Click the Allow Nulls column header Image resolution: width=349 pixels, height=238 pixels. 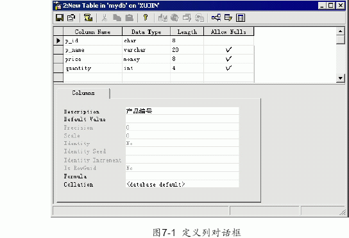228,31
